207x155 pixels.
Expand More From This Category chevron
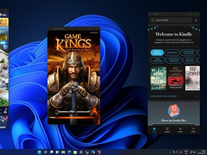(197, 96)
